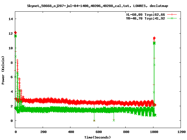
Task: Click the y-axis tick label 14
Action: point(11,19)
